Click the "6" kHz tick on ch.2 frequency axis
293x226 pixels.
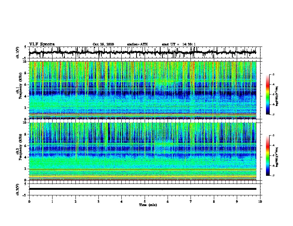[x=26, y=146]
